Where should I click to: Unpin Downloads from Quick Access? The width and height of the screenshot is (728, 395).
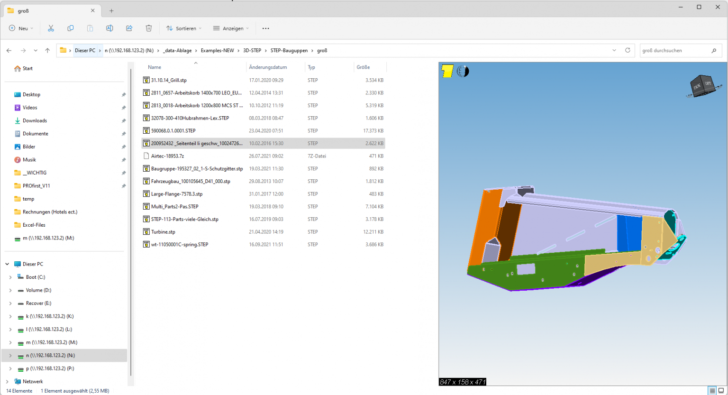(123, 120)
